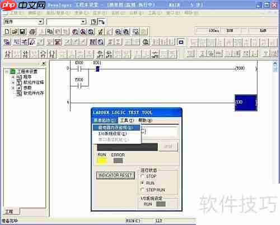The image size is (280, 225).
Task: Insert an application instruction (F8)
Action: pos(52,54)
